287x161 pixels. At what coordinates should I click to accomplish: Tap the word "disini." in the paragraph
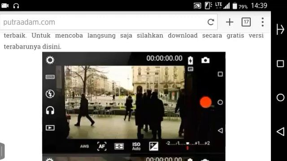52,47
